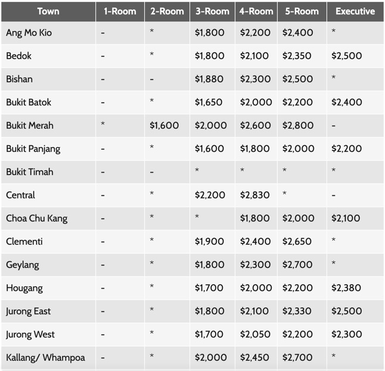385x371 pixels.
Task: Select Bishan 3-Room price $1,880
Action: click(x=209, y=79)
